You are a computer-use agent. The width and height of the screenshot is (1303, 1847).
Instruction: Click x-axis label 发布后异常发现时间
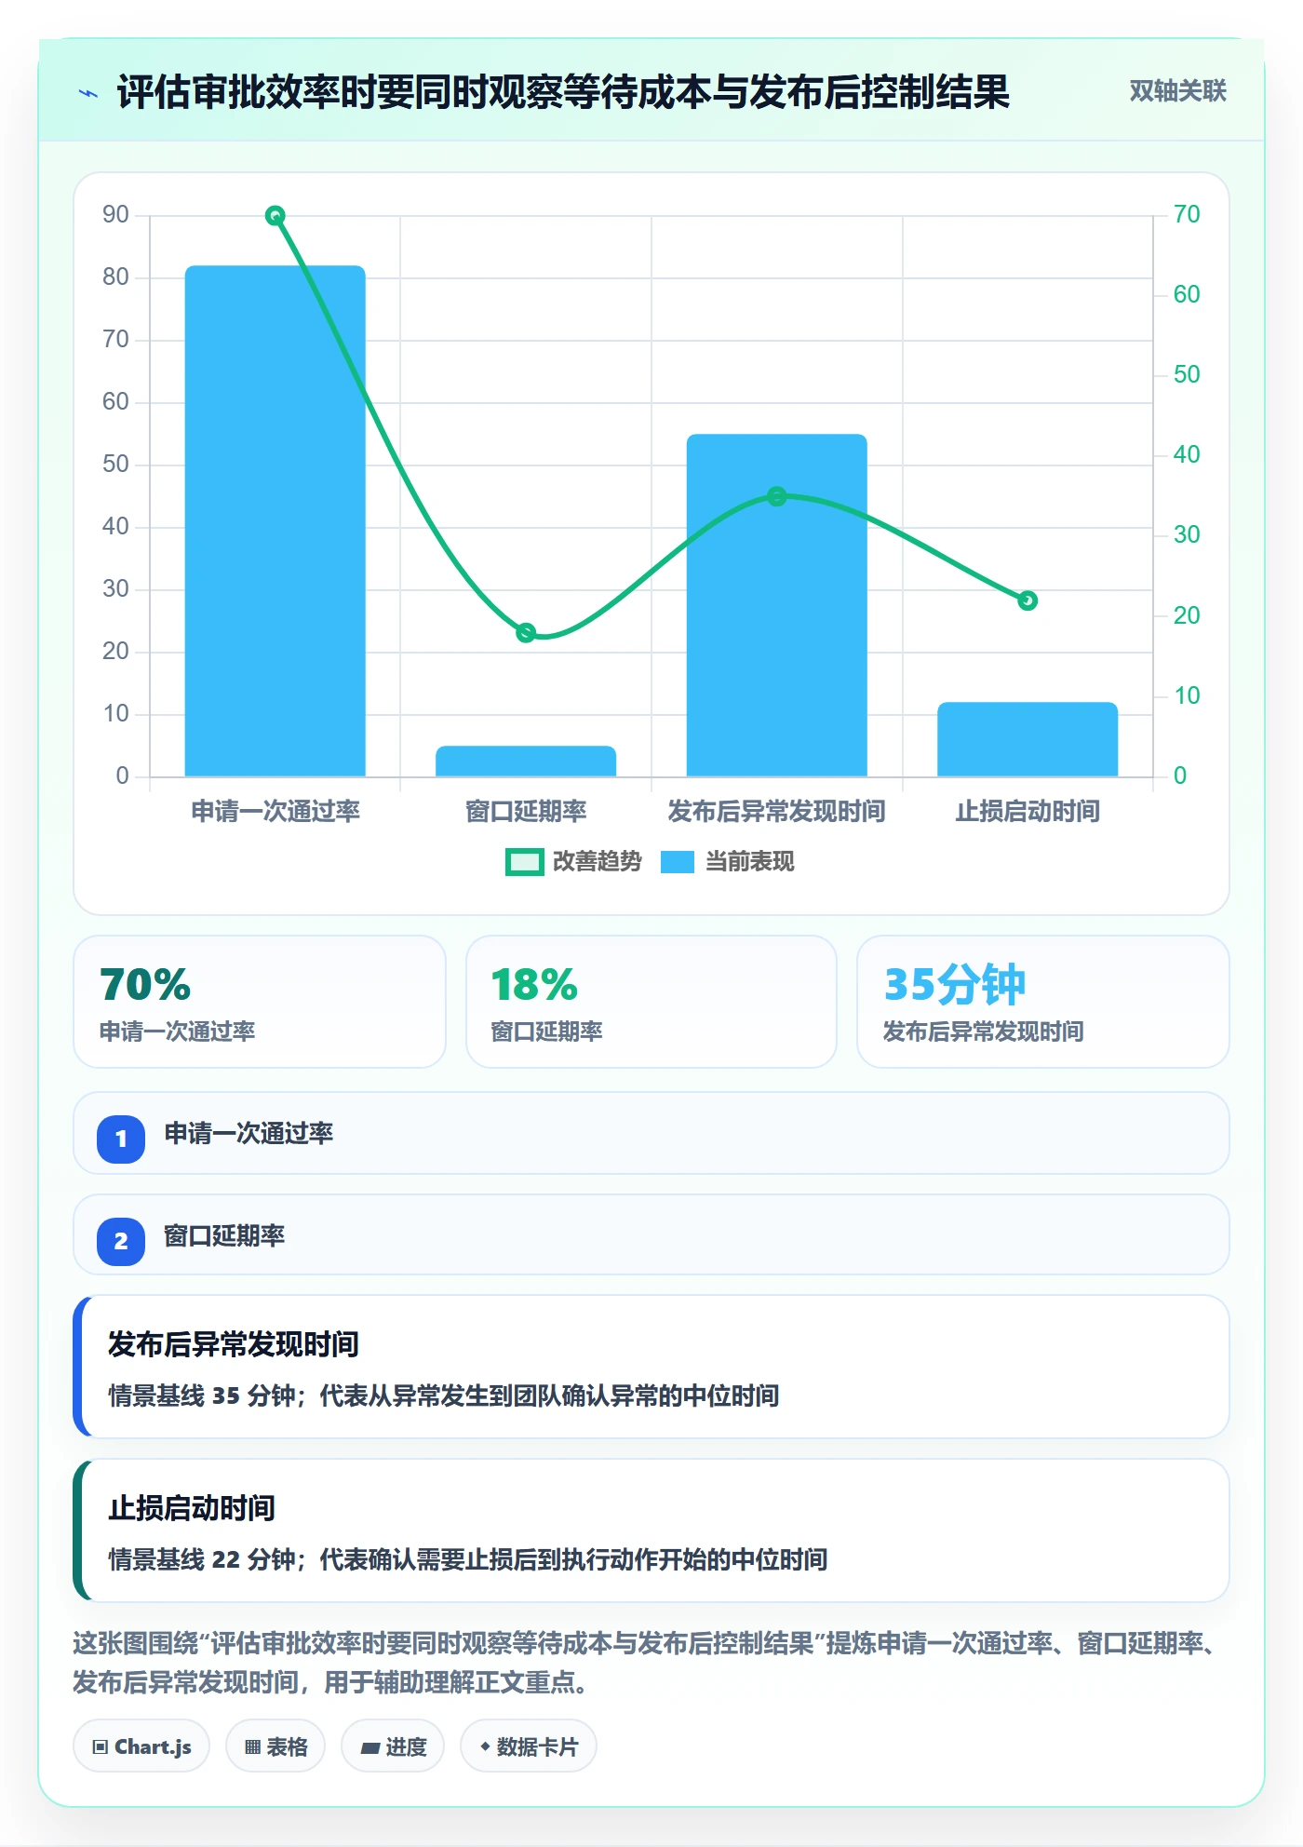tap(777, 812)
